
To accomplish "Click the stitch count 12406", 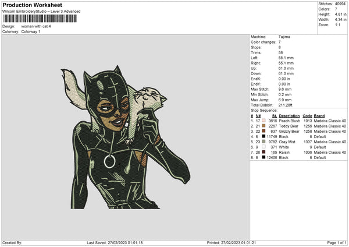I will [272, 158].
